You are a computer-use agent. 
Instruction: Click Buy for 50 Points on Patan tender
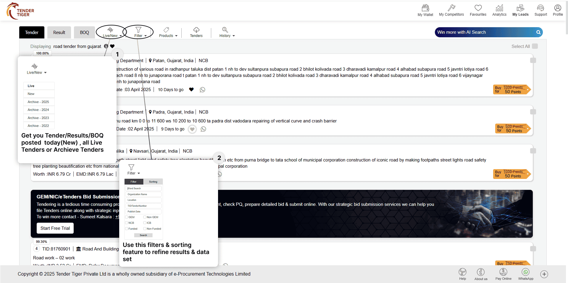coord(512,90)
